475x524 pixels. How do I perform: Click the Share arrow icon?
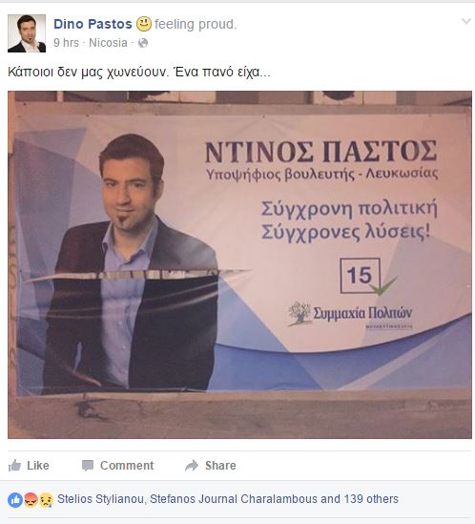pyautogui.click(x=192, y=465)
